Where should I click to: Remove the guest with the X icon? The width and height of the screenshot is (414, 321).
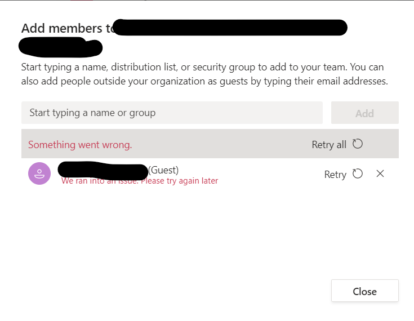coord(380,174)
